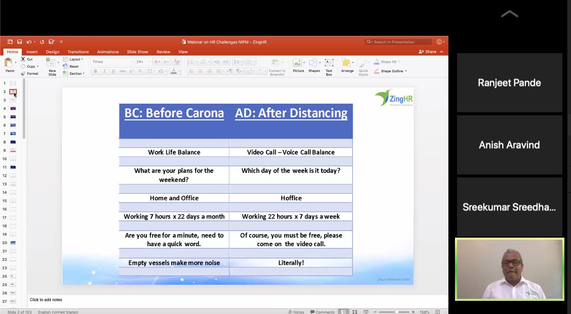Click the 158% zoom level
This screenshot has width=571, height=314.
point(424,312)
